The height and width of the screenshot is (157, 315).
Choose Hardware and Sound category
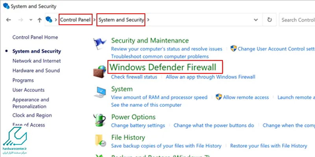click(36, 71)
